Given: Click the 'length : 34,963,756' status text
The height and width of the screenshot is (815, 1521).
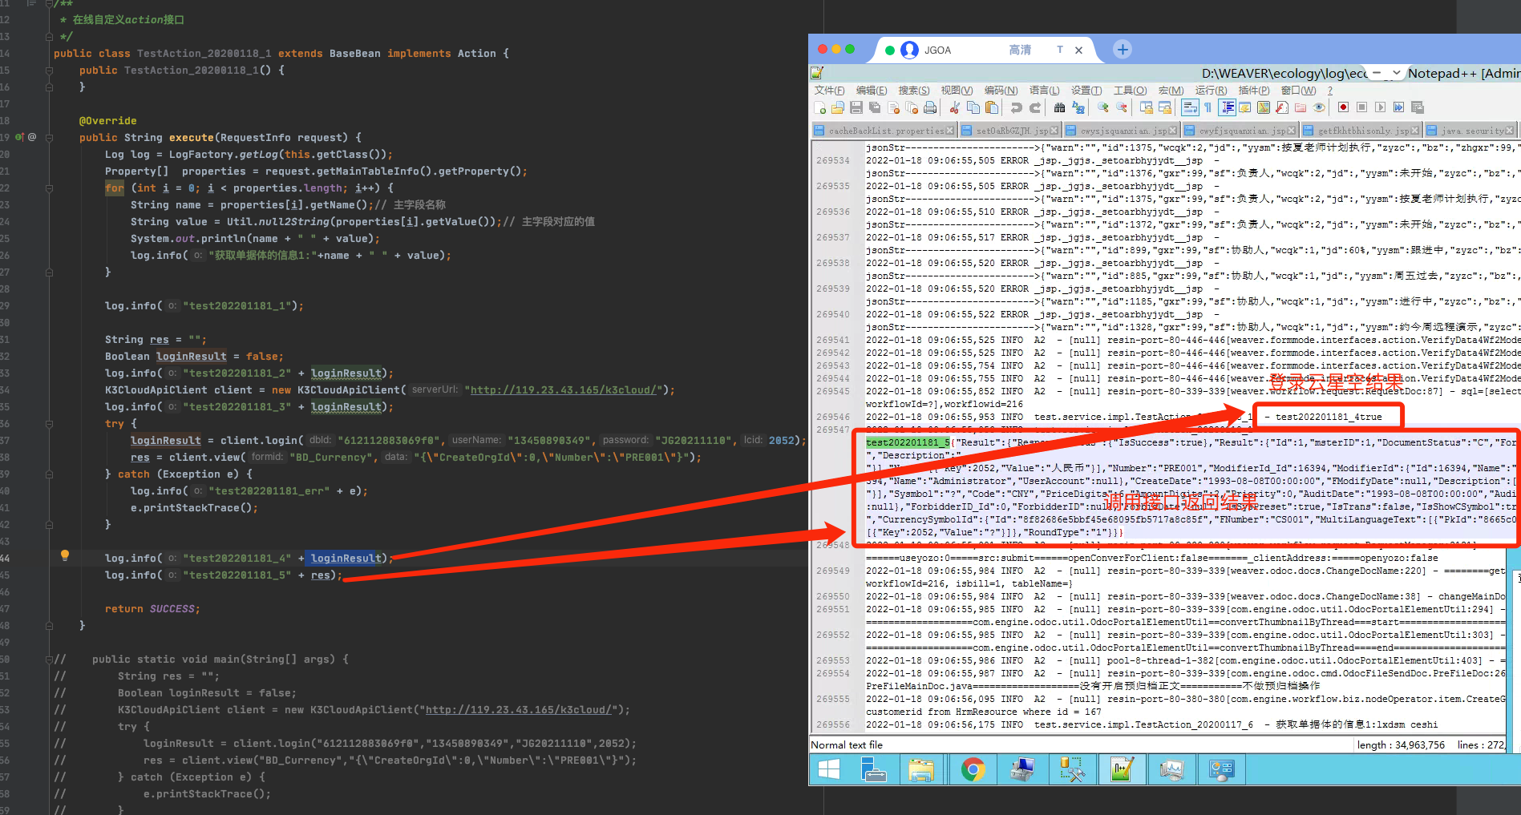Looking at the screenshot, I should (x=1401, y=745).
